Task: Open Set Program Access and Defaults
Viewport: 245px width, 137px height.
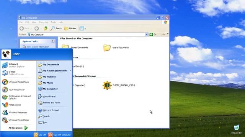Action: 16,97
